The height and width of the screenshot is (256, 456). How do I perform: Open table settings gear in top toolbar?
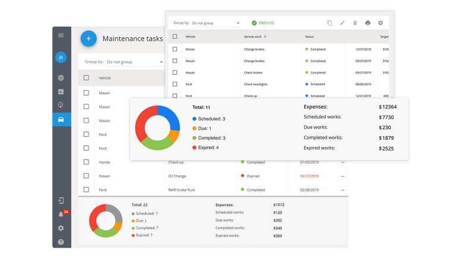(x=381, y=23)
